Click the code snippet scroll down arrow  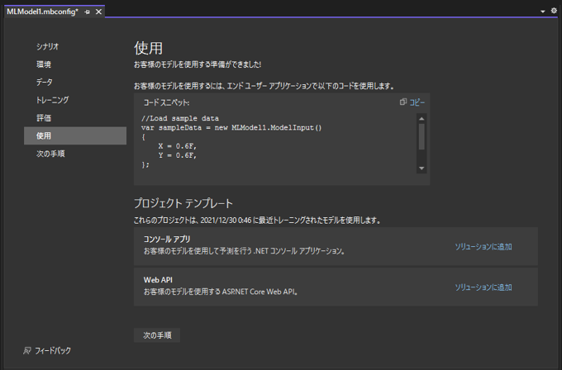[421, 168]
